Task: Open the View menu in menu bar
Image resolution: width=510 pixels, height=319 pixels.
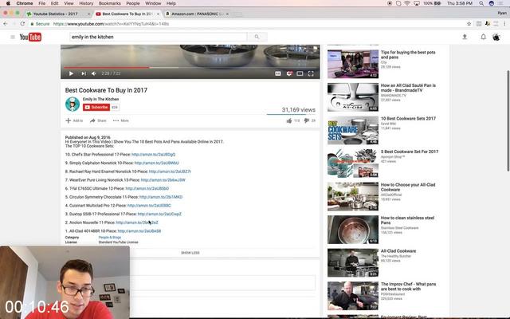Action: 69,3
